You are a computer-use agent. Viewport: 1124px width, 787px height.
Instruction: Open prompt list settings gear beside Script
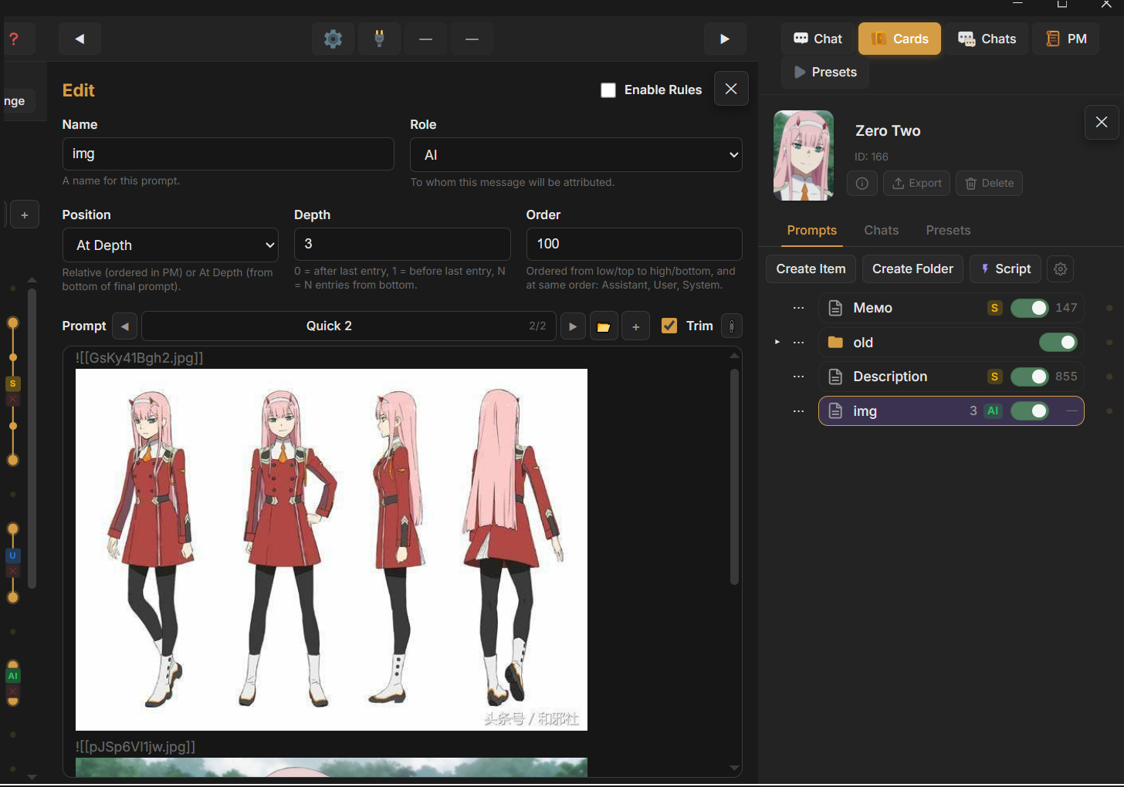1061,269
